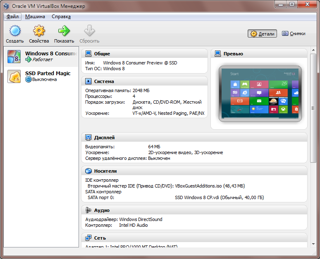This screenshot has width=320, height=259.
Task: Click the Дисплей section header title
Action: (104, 138)
